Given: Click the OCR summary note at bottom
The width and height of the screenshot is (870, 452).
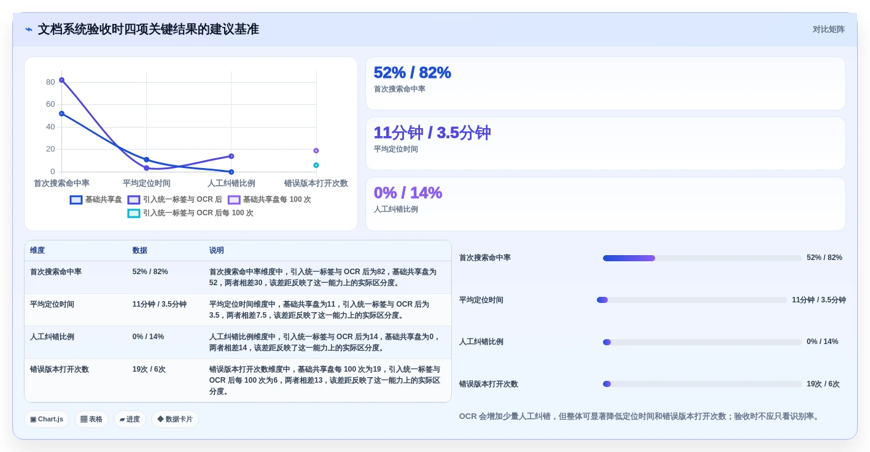Looking at the screenshot, I should [640, 416].
